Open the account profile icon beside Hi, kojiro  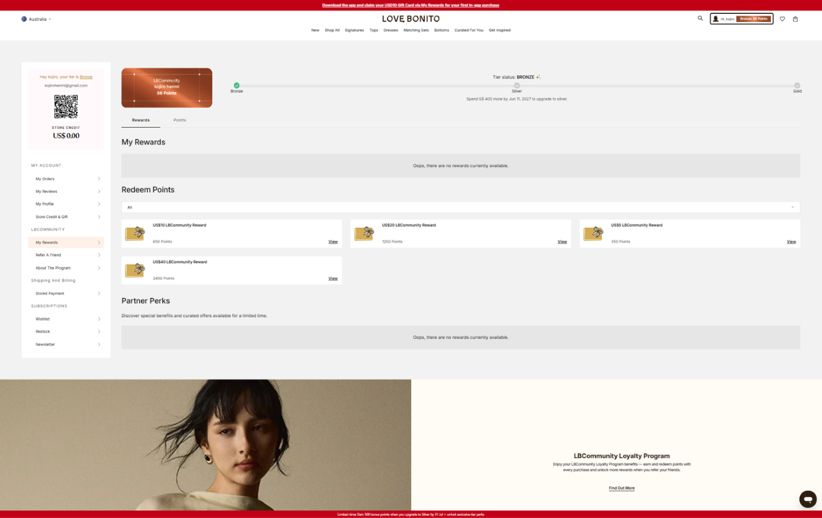(x=716, y=19)
